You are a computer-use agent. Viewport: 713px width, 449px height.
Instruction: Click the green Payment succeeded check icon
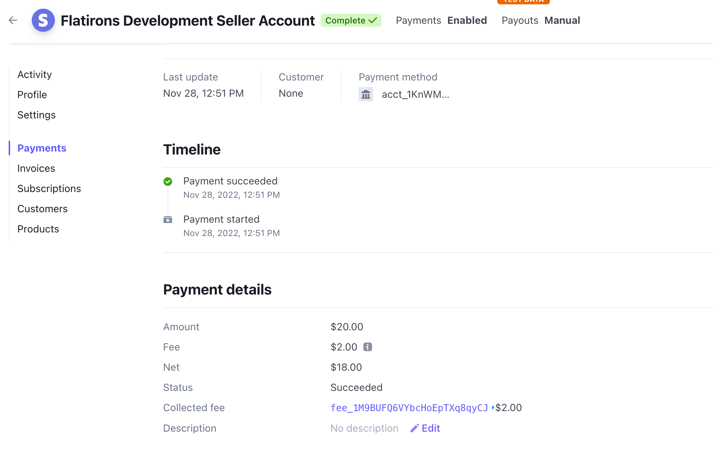tap(168, 181)
